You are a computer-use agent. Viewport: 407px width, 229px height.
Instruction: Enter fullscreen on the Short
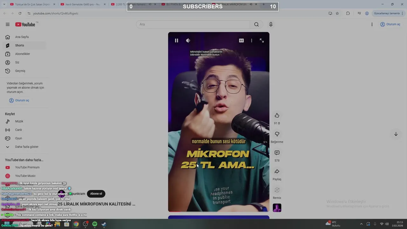(262, 40)
